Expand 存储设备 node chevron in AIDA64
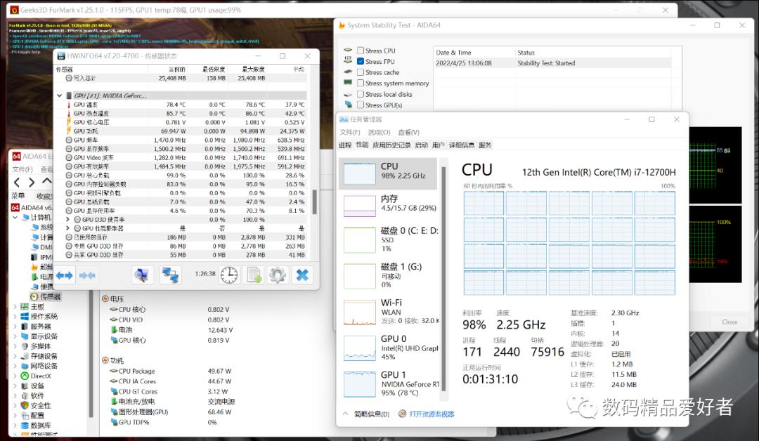The height and width of the screenshot is (441, 759). [x=15, y=356]
